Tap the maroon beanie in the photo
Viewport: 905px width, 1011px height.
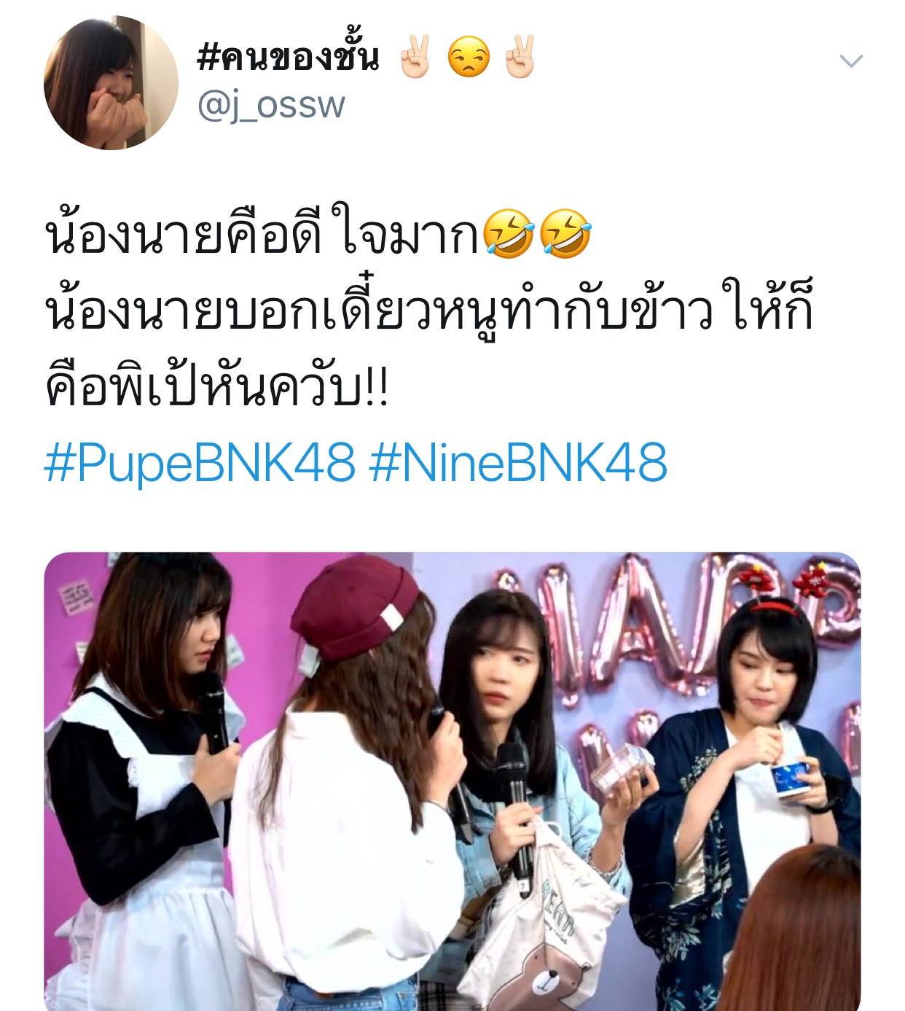(x=357, y=605)
